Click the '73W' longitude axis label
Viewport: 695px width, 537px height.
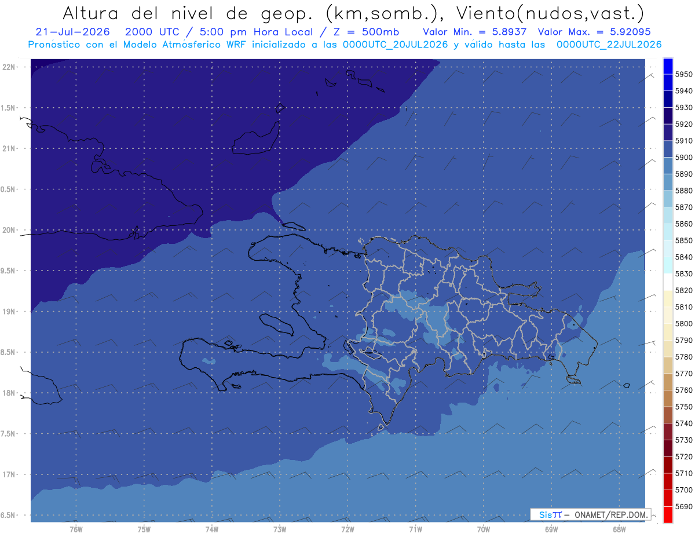tap(280, 529)
